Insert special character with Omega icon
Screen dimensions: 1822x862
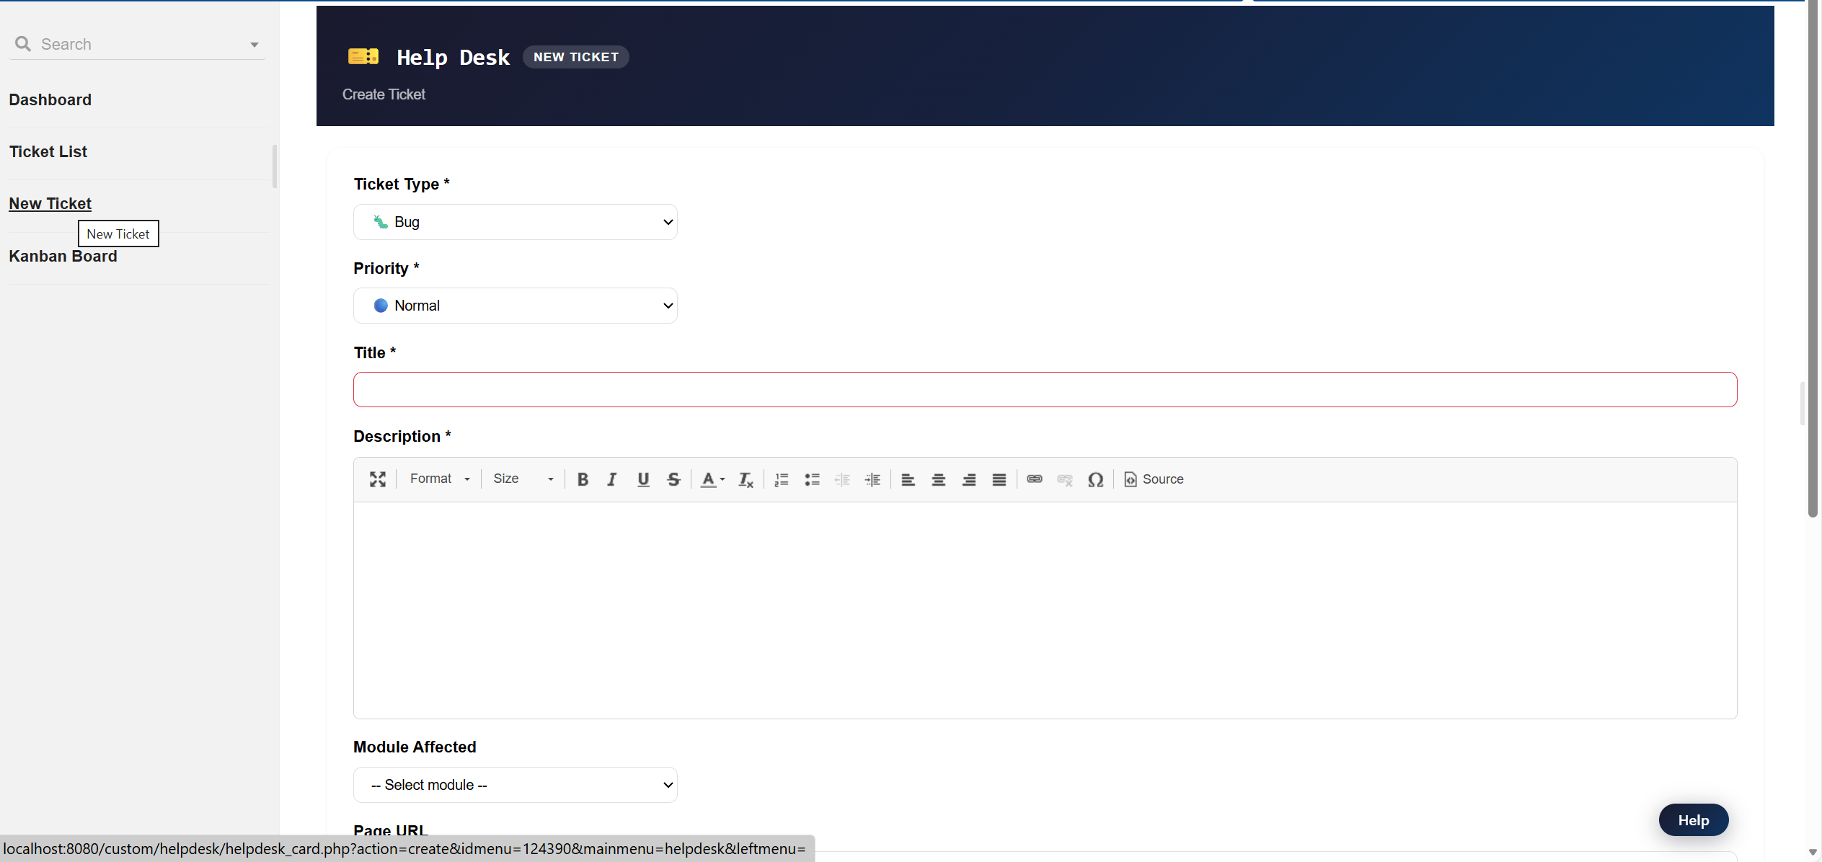1095,479
